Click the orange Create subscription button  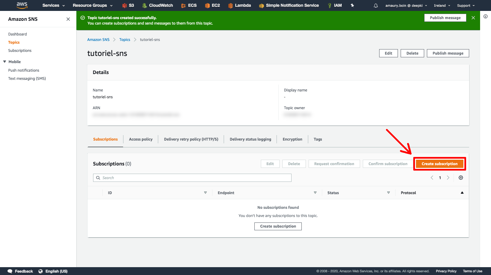[x=440, y=164]
